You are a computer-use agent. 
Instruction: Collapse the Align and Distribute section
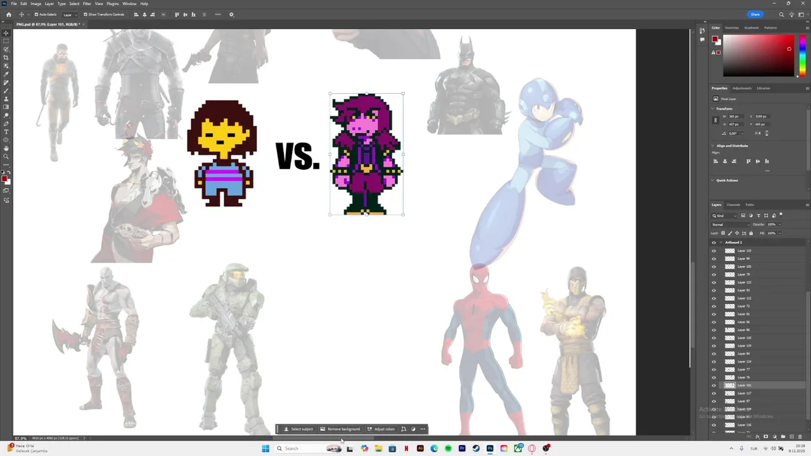(x=713, y=146)
